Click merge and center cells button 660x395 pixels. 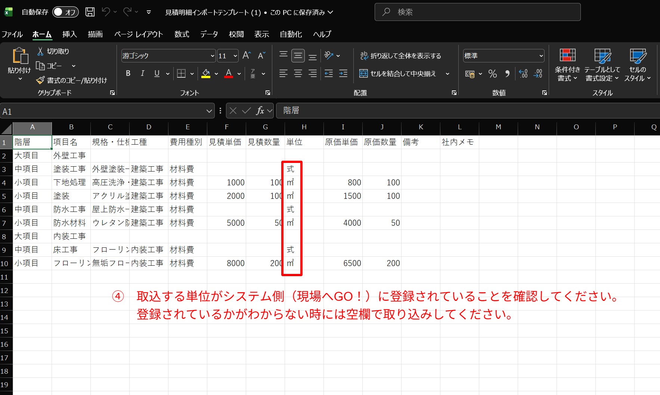click(x=398, y=74)
